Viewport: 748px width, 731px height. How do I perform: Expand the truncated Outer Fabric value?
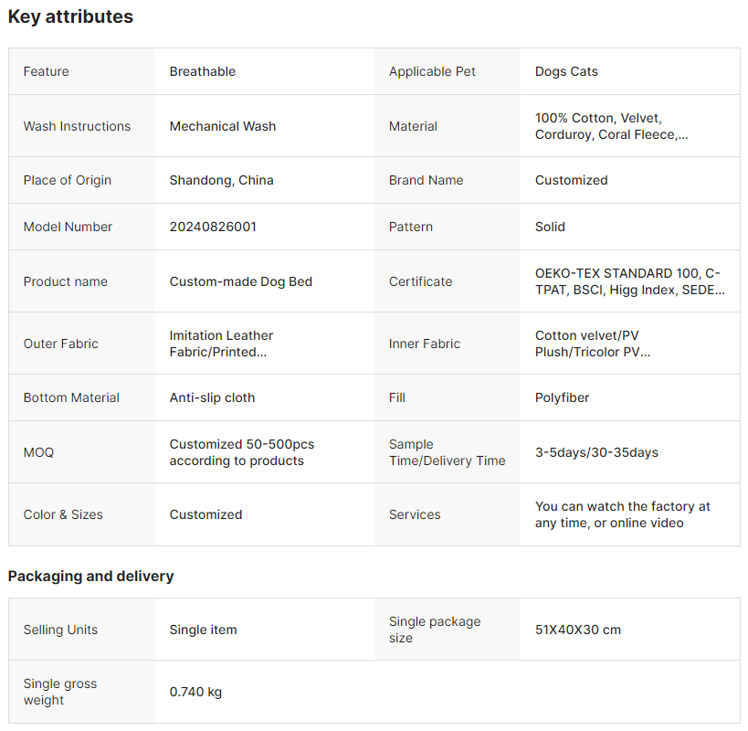pyautogui.click(x=221, y=344)
